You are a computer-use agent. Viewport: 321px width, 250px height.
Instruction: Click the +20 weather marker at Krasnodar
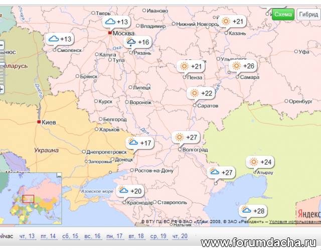click(130, 191)
